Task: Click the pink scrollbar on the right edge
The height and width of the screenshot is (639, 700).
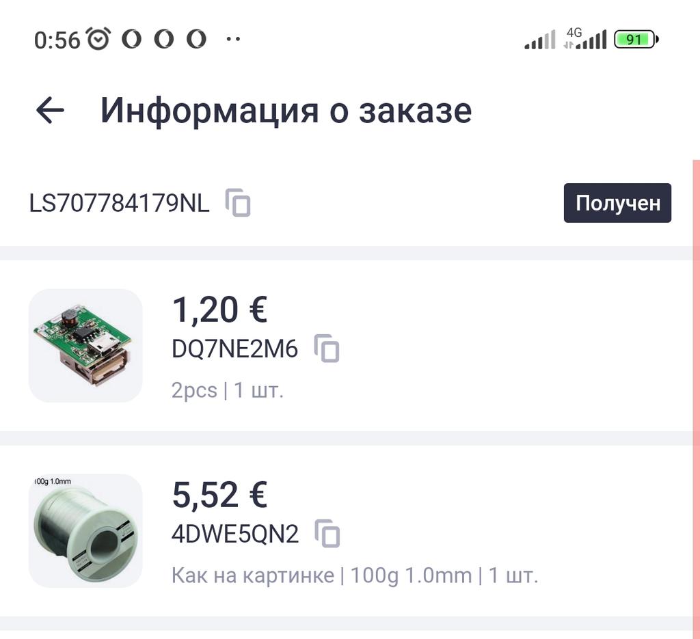Action: pyautogui.click(x=696, y=396)
